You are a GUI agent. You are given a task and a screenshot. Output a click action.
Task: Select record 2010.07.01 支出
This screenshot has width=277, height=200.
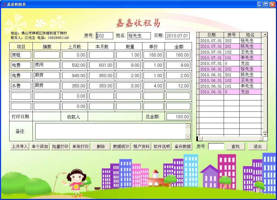pos(230,63)
